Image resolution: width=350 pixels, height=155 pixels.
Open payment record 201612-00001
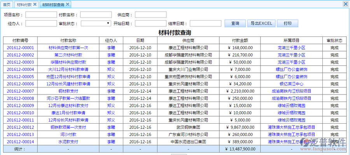(x=20, y=48)
